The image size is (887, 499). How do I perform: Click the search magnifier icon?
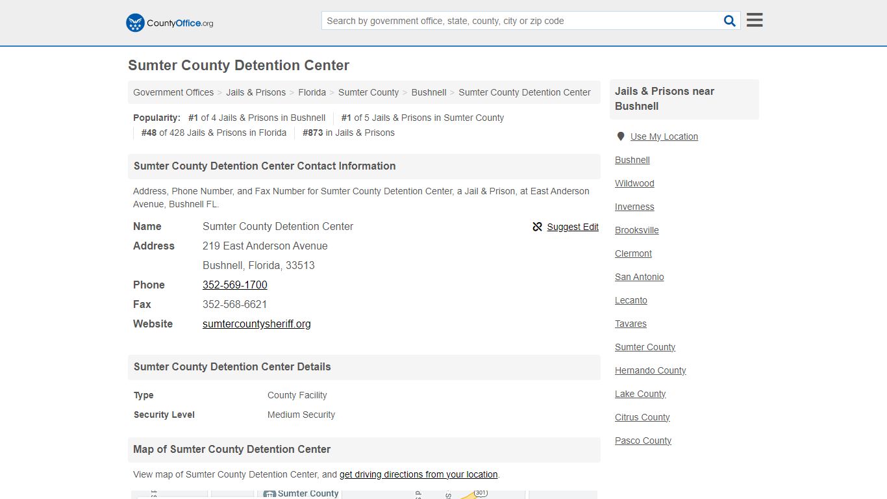tap(730, 21)
